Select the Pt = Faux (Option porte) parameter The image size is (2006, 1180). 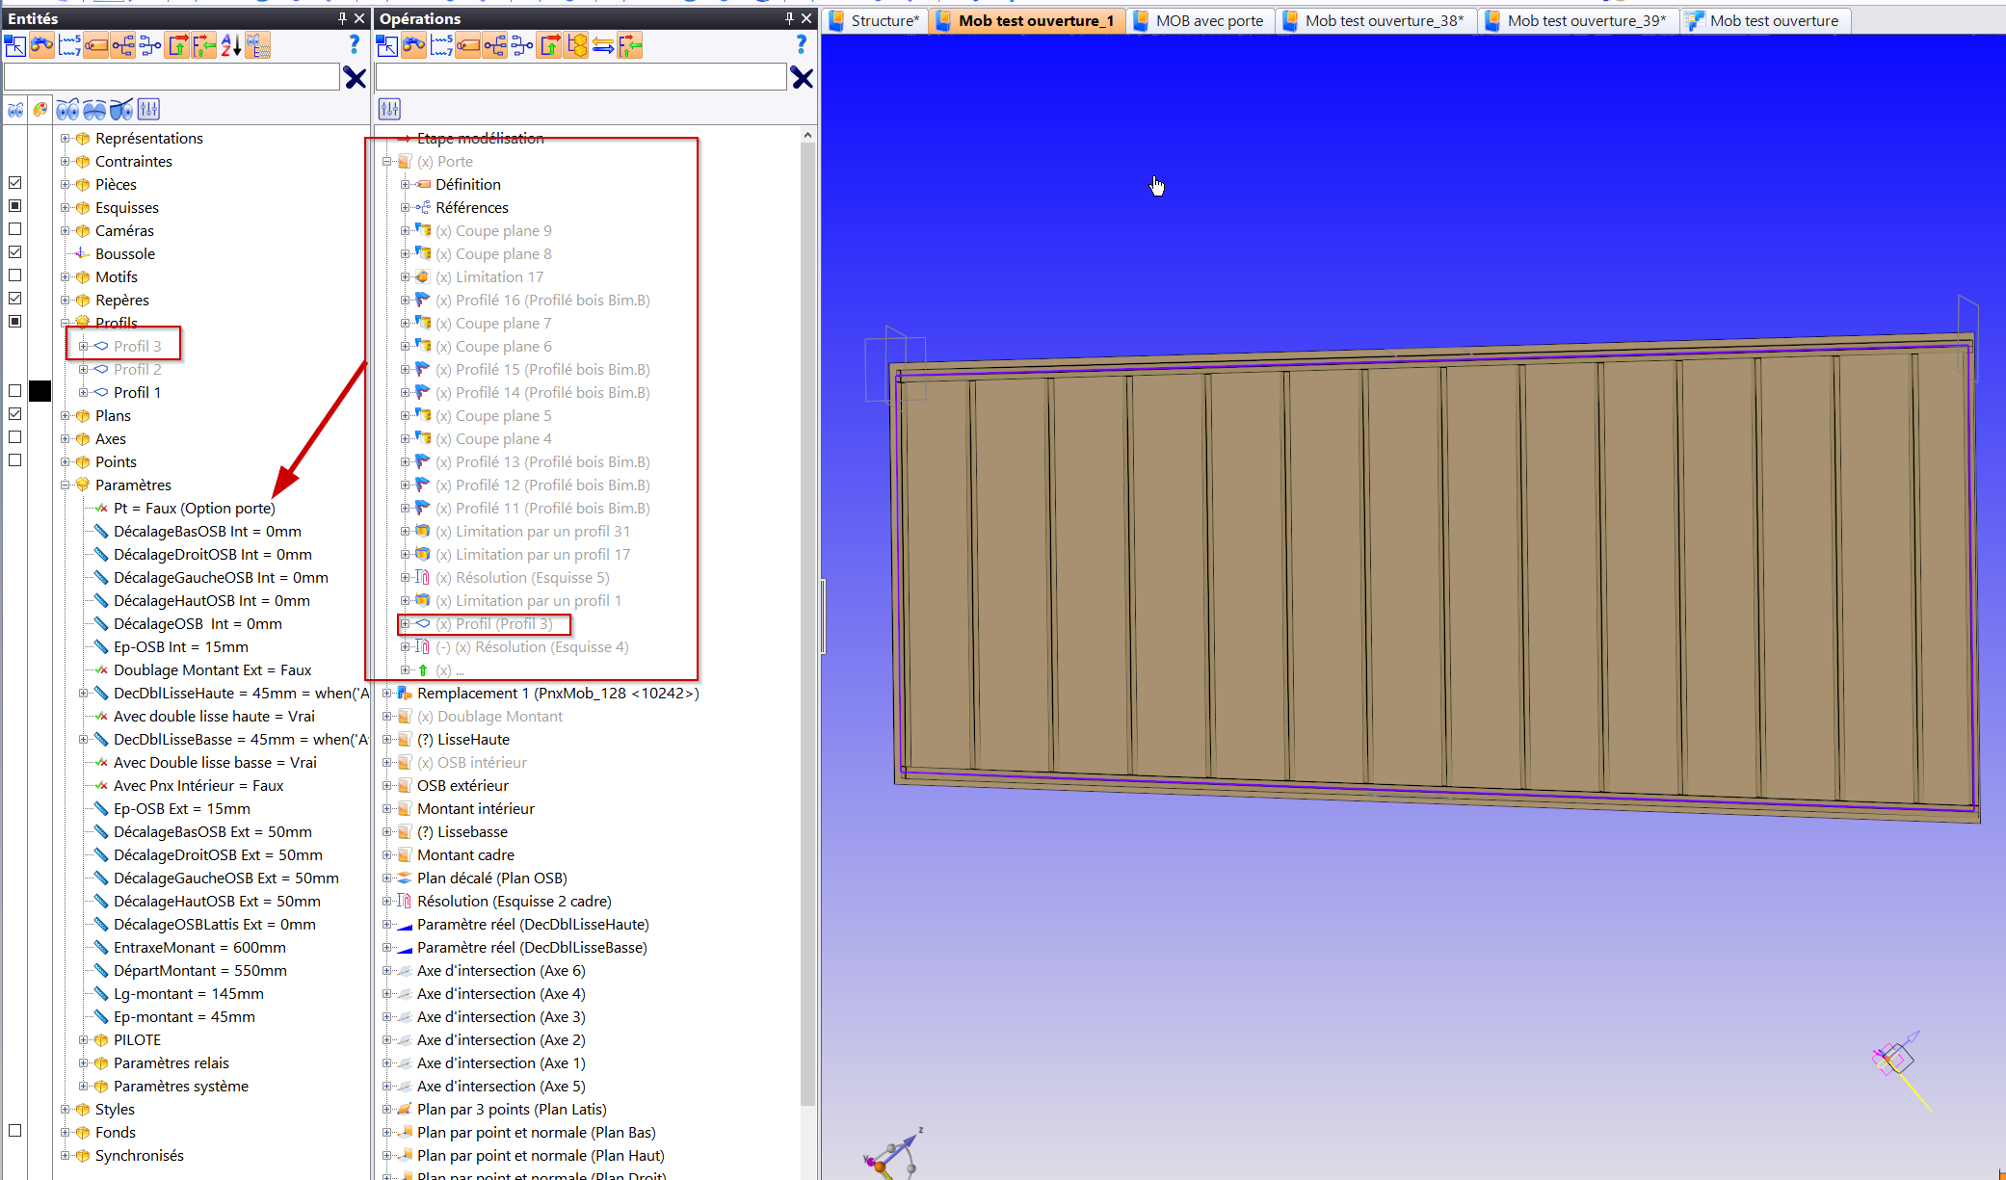[194, 508]
